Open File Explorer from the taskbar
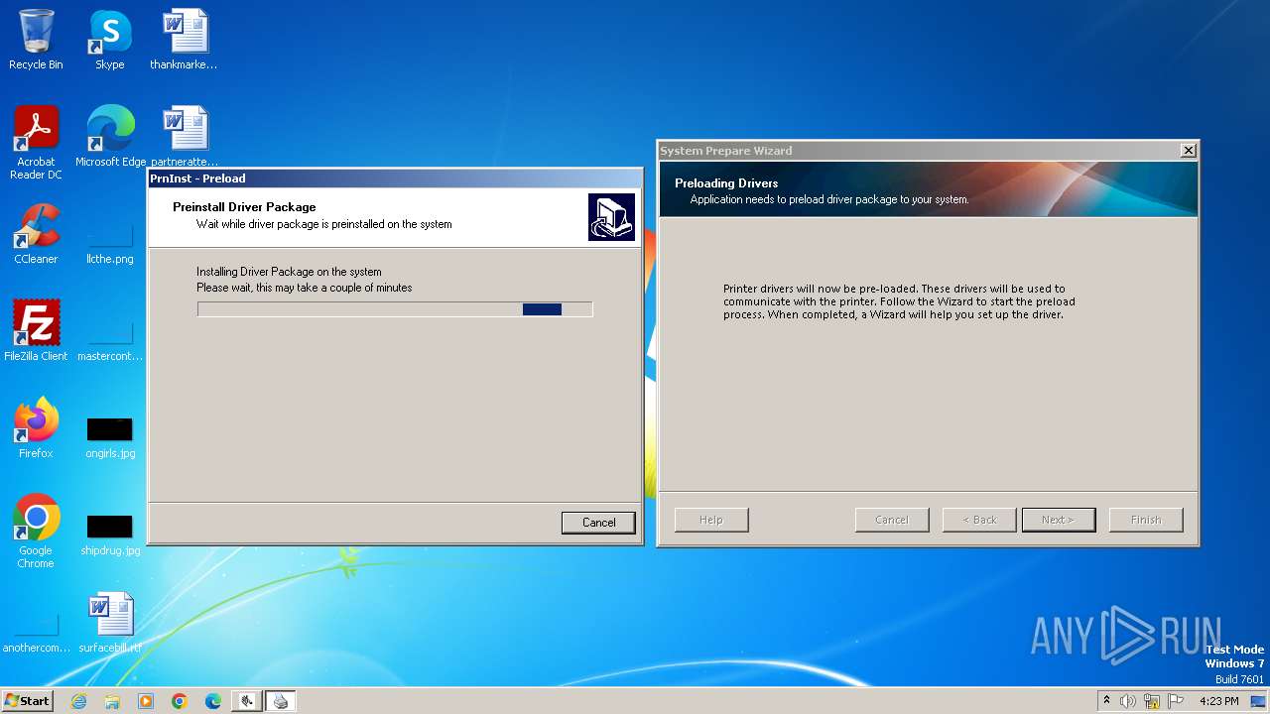This screenshot has width=1270, height=714. click(112, 701)
